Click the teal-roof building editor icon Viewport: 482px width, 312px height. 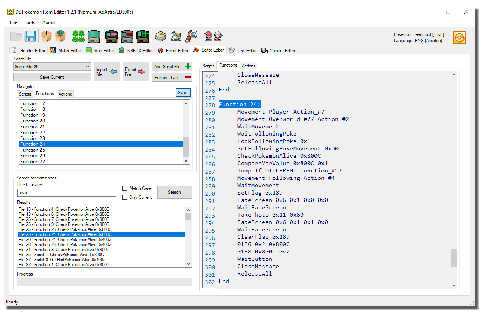click(94, 36)
